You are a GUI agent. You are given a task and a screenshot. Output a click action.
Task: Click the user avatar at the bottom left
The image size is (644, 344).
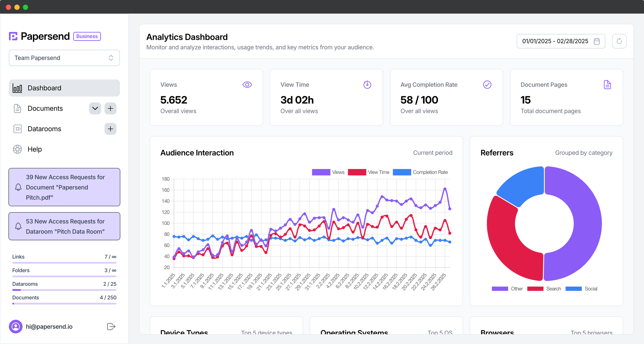pyautogui.click(x=16, y=326)
